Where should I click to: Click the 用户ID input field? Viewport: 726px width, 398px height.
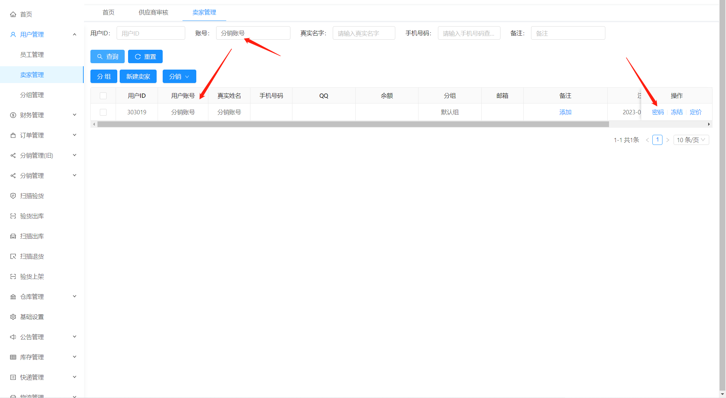tap(151, 33)
